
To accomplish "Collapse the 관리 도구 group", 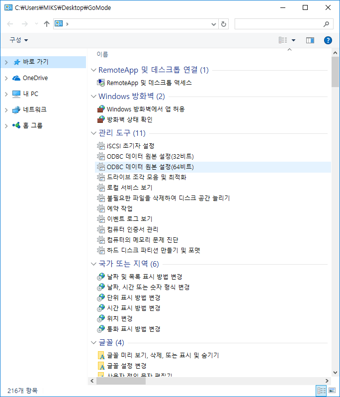I will coord(93,133).
